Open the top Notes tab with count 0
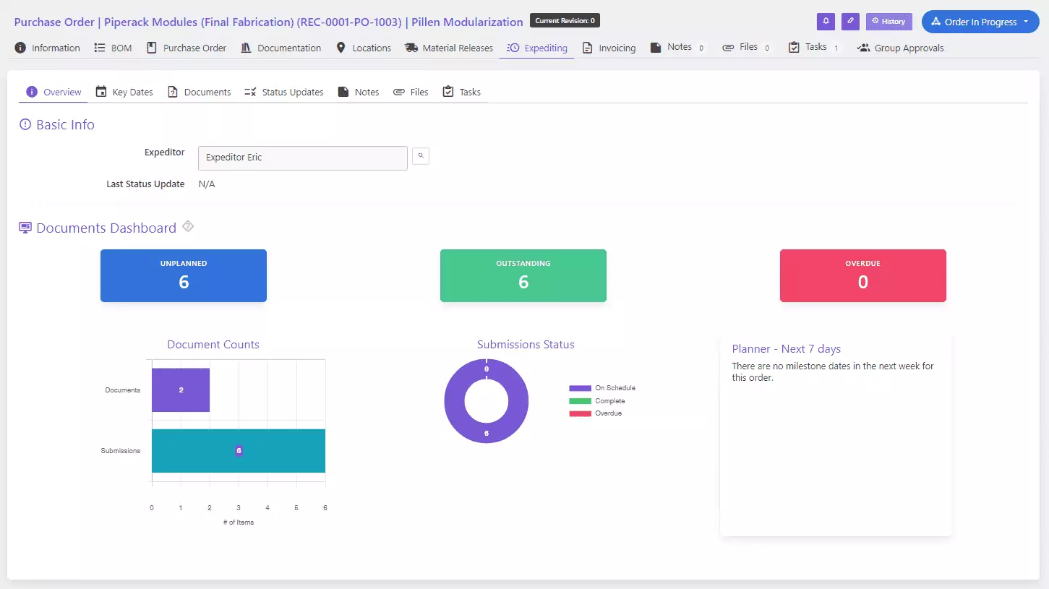The image size is (1049, 589). click(x=677, y=47)
